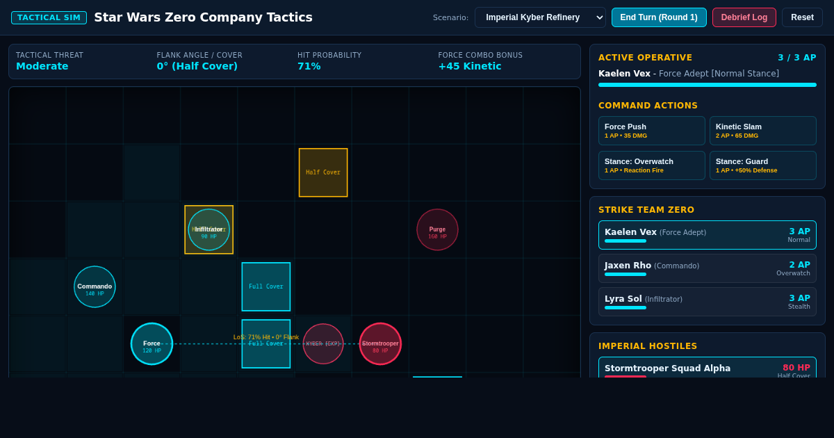
Task: Select the Force unit token on grid
Action: click(x=152, y=343)
